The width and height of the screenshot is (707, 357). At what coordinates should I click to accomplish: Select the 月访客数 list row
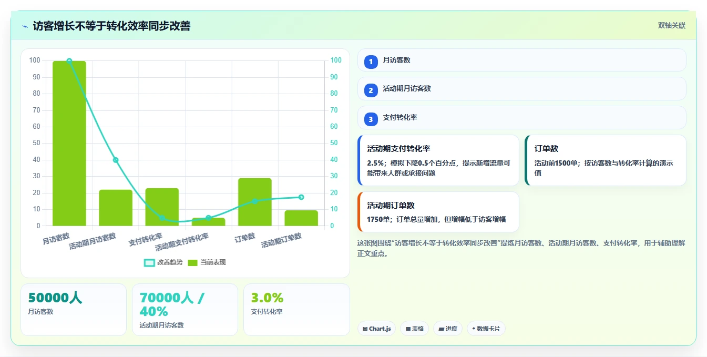click(x=521, y=60)
